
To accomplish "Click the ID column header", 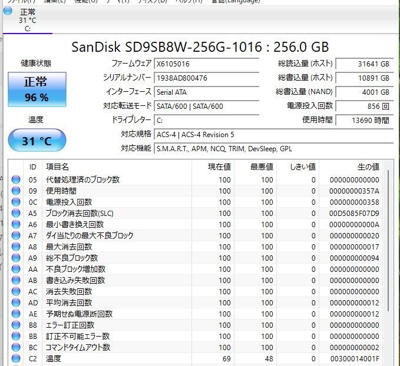I will click(32, 167).
